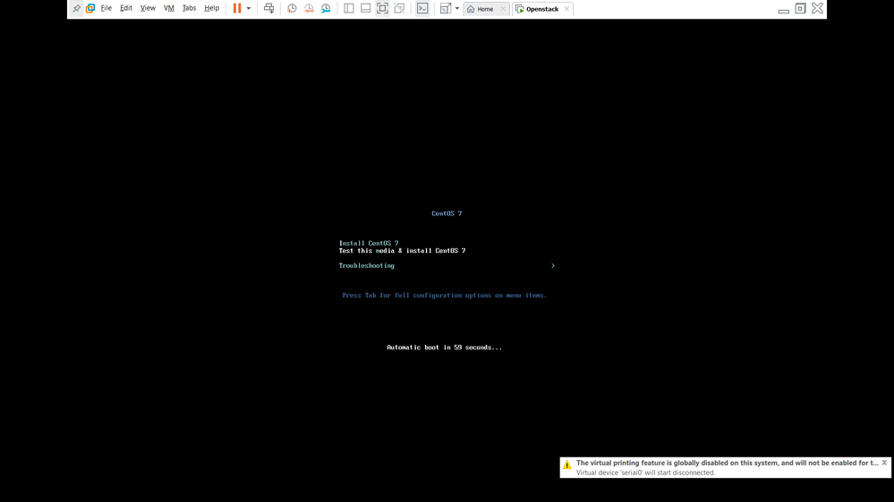Click the send Ctrl+Alt+Del icon
894x502 pixels.
coord(268,9)
